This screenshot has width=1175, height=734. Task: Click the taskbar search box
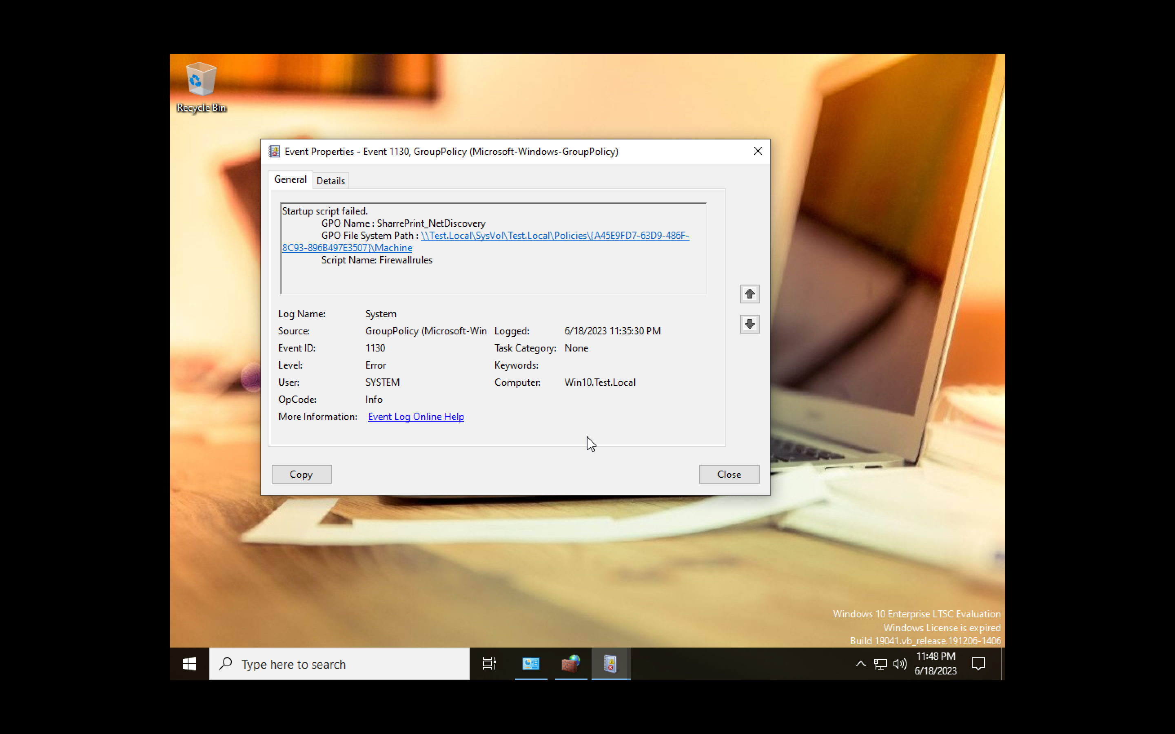coord(340,663)
